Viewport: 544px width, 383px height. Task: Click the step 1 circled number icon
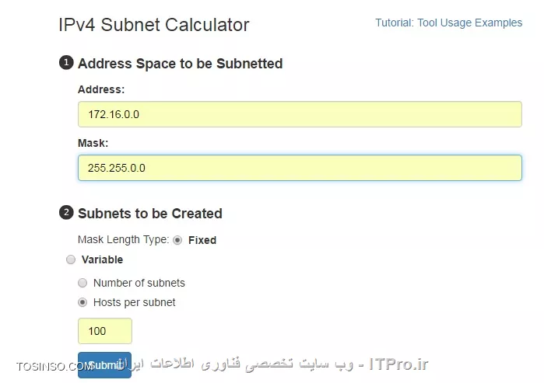point(66,63)
